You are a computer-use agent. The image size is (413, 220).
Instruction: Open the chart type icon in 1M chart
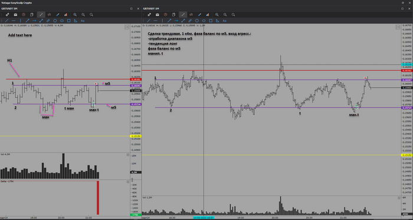[x=191, y=15]
